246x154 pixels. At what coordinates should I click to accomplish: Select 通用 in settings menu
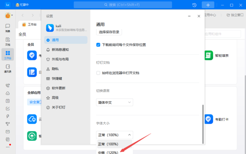click(66, 40)
